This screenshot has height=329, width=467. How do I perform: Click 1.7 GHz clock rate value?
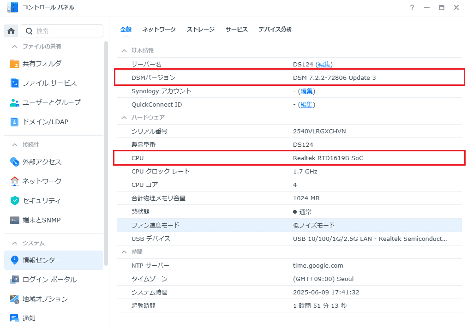(x=305, y=172)
